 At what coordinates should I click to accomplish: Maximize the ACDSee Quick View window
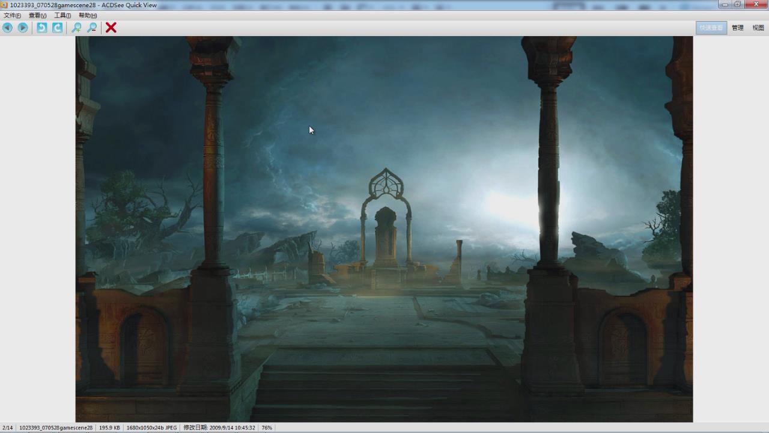click(x=738, y=4)
